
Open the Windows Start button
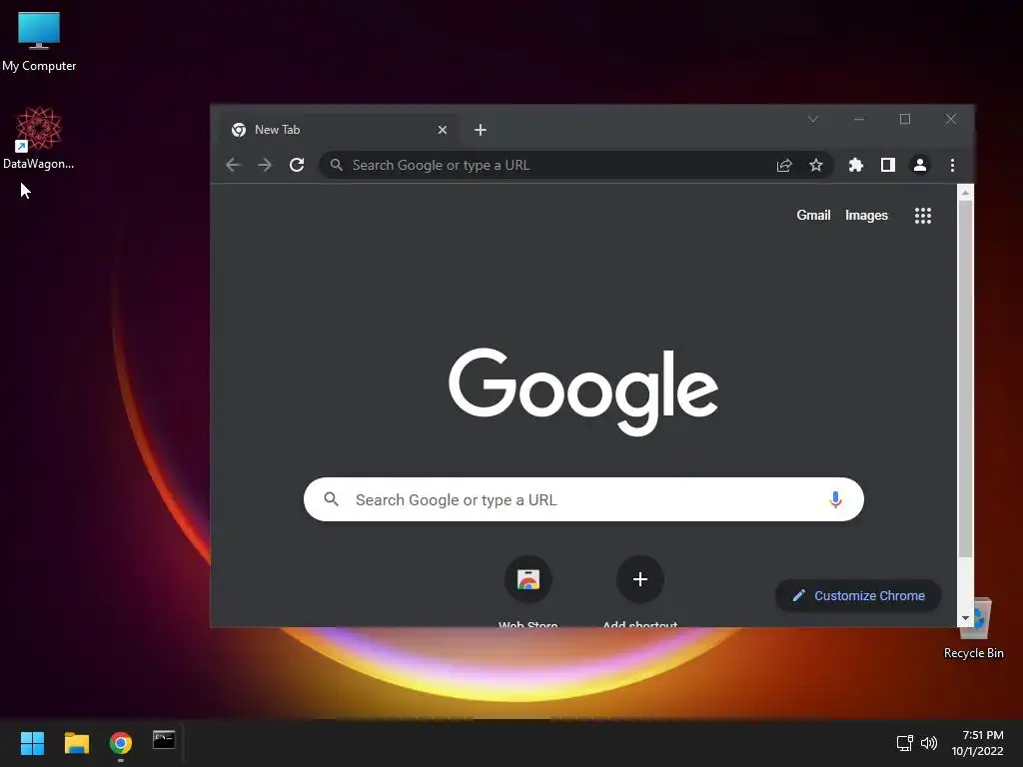32,743
